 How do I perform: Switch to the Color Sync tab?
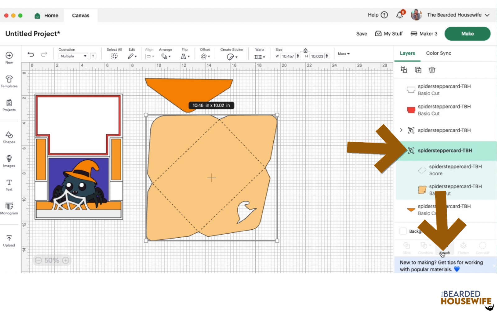pos(439,53)
